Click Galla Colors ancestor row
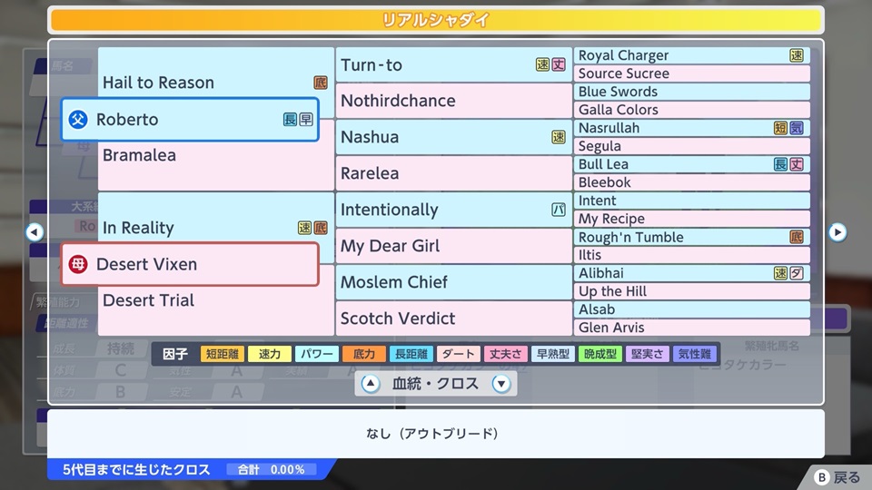The image size is (872, 490). pyautogui.click(x=692, y=110)
